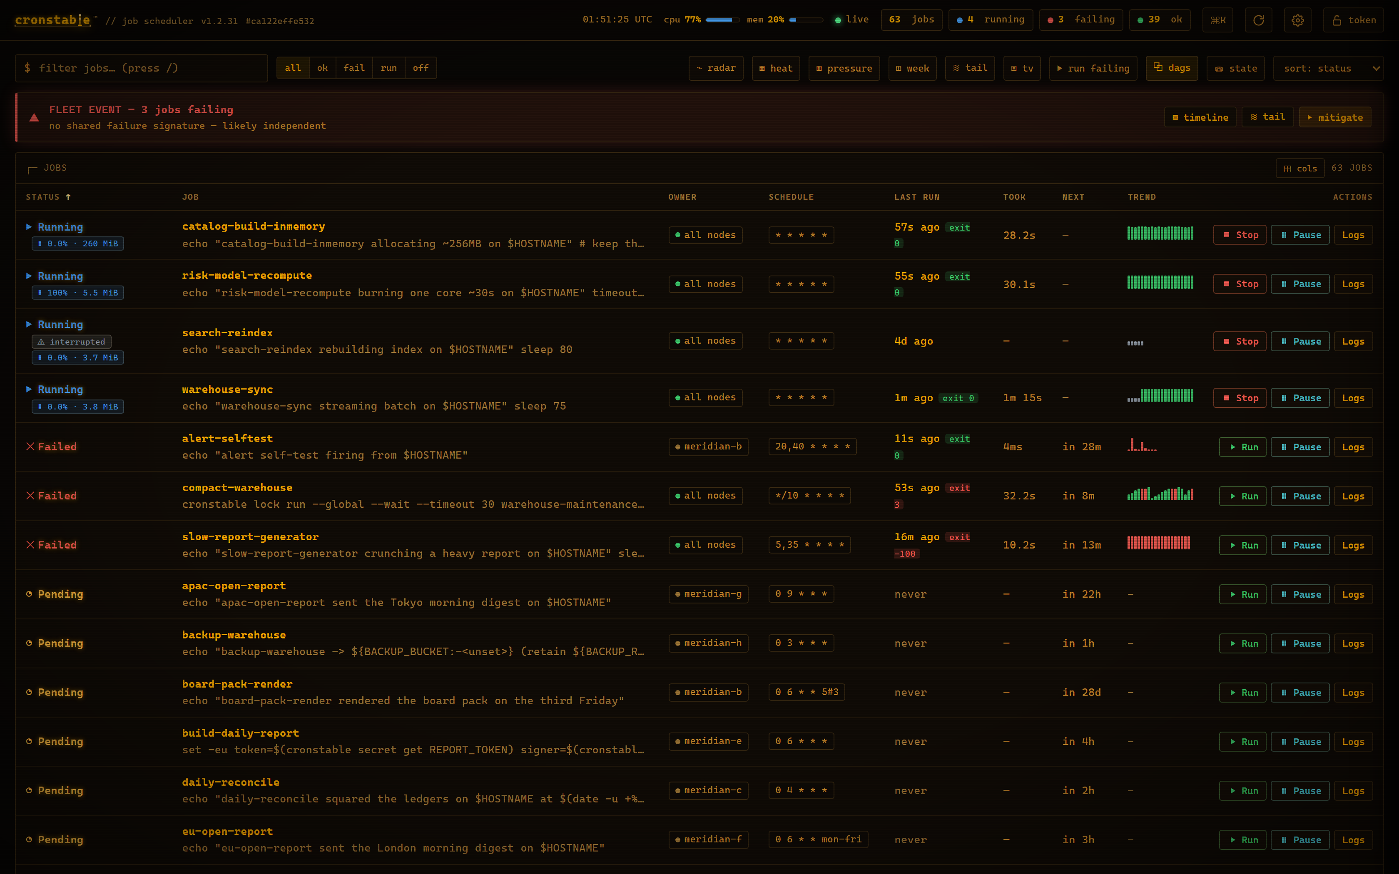The image size is (1399, 874).
Task: Click mitigate in fleet event banner
Action: tap(1335, 117)
